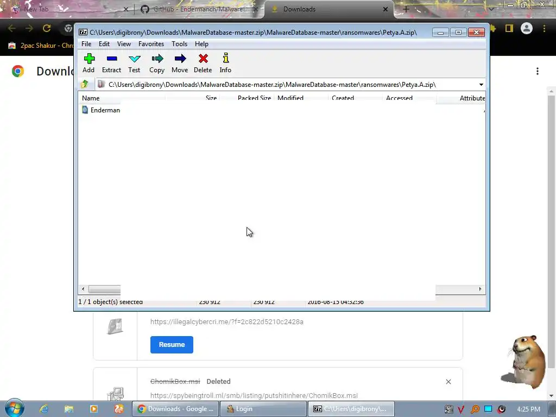556x417 pixels.
Task: Open the Edit menu
Action: tap(104, 44)
